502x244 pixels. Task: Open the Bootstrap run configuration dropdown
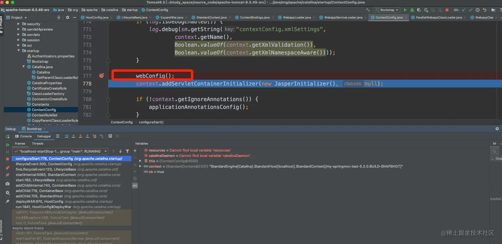pos(386,10)
